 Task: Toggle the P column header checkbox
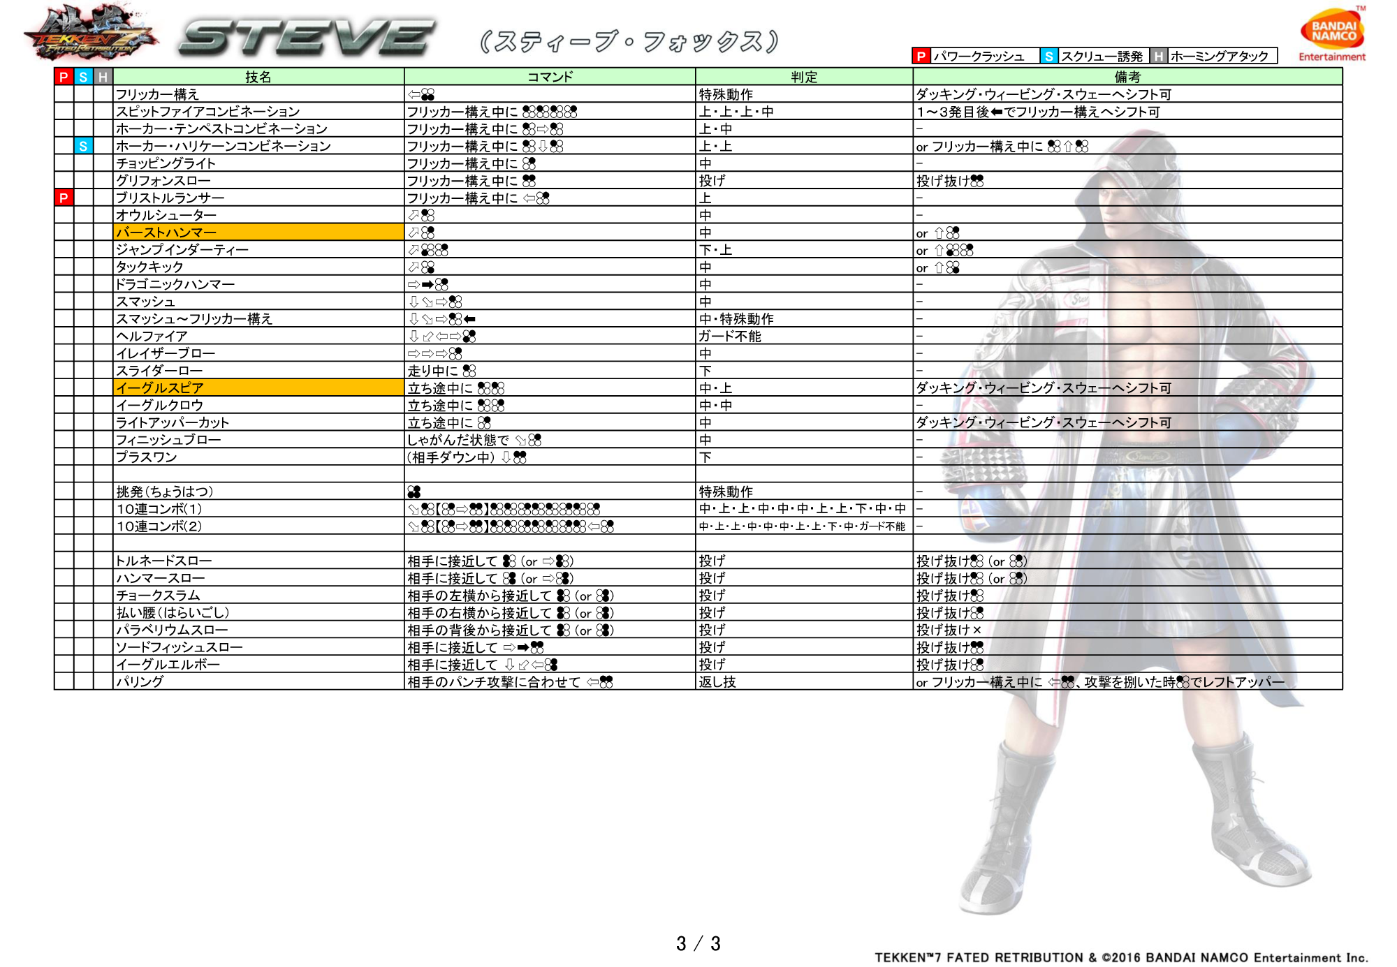64,77
